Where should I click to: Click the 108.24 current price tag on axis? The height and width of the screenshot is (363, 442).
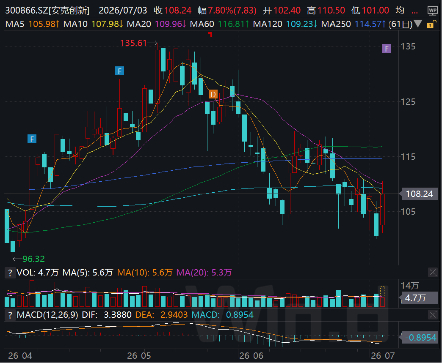(x=419, y=194)
